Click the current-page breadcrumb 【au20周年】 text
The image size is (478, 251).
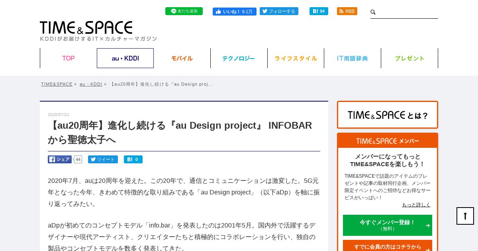[x=161, y=84]
